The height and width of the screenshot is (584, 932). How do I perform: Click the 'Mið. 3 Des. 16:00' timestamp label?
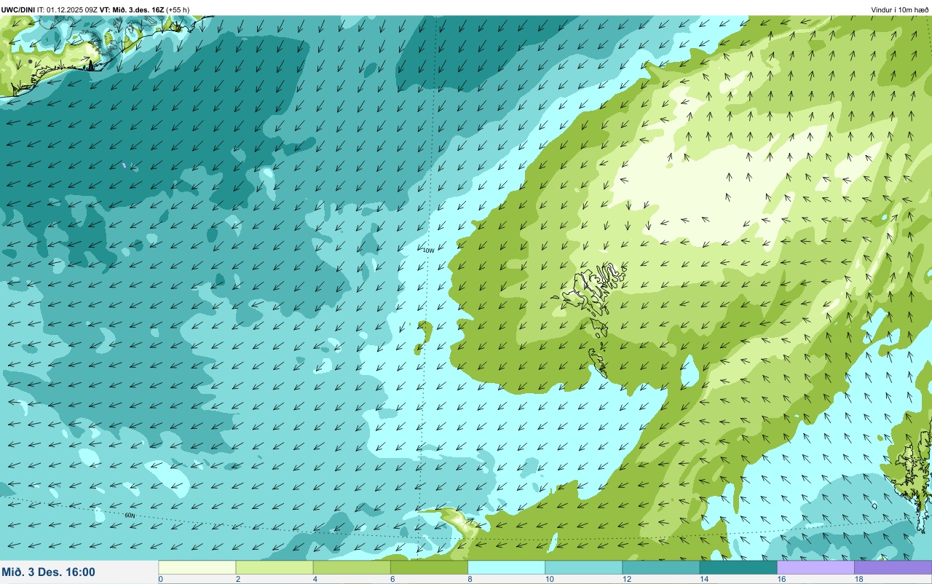48,572
